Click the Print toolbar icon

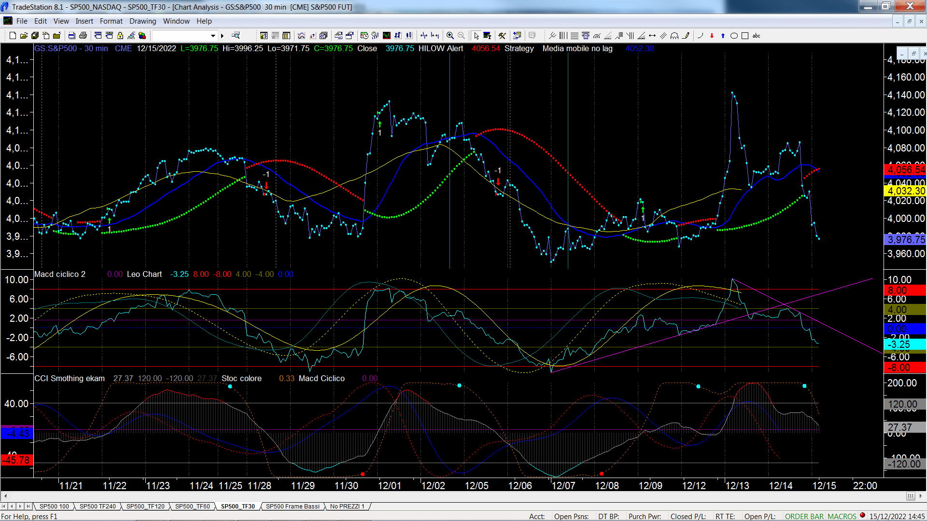point(83,36)
